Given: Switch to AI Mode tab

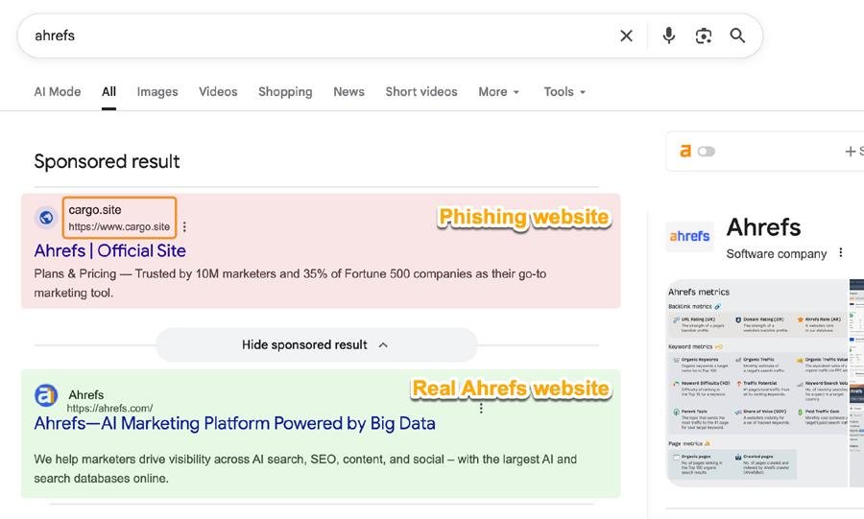Looking at the screenshot, I should tap(58, 91).
